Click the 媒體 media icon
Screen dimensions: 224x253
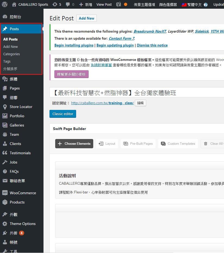coord(5,79)
